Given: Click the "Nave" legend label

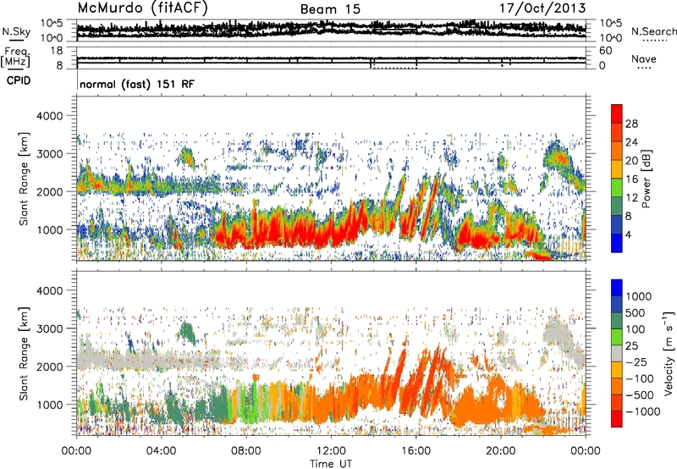Looking at the screenshot, I should pos(644,58).
